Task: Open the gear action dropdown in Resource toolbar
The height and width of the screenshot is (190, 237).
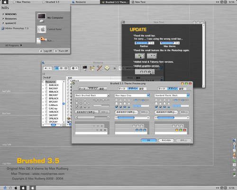Action: [x=74, y=68]
